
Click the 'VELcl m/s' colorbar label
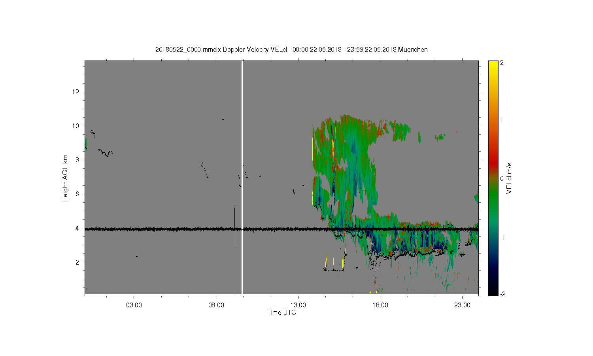(x=509, y=178)
